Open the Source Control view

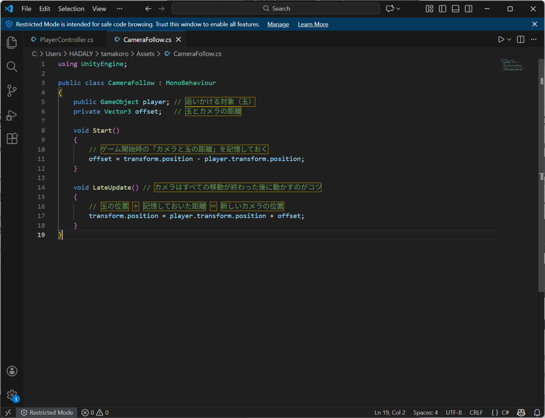point(12,91)
